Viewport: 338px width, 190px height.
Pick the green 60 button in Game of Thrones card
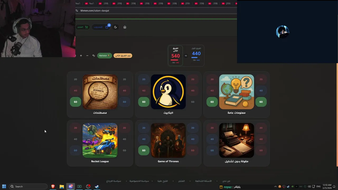pyautogui.click(x=144, y=150)
